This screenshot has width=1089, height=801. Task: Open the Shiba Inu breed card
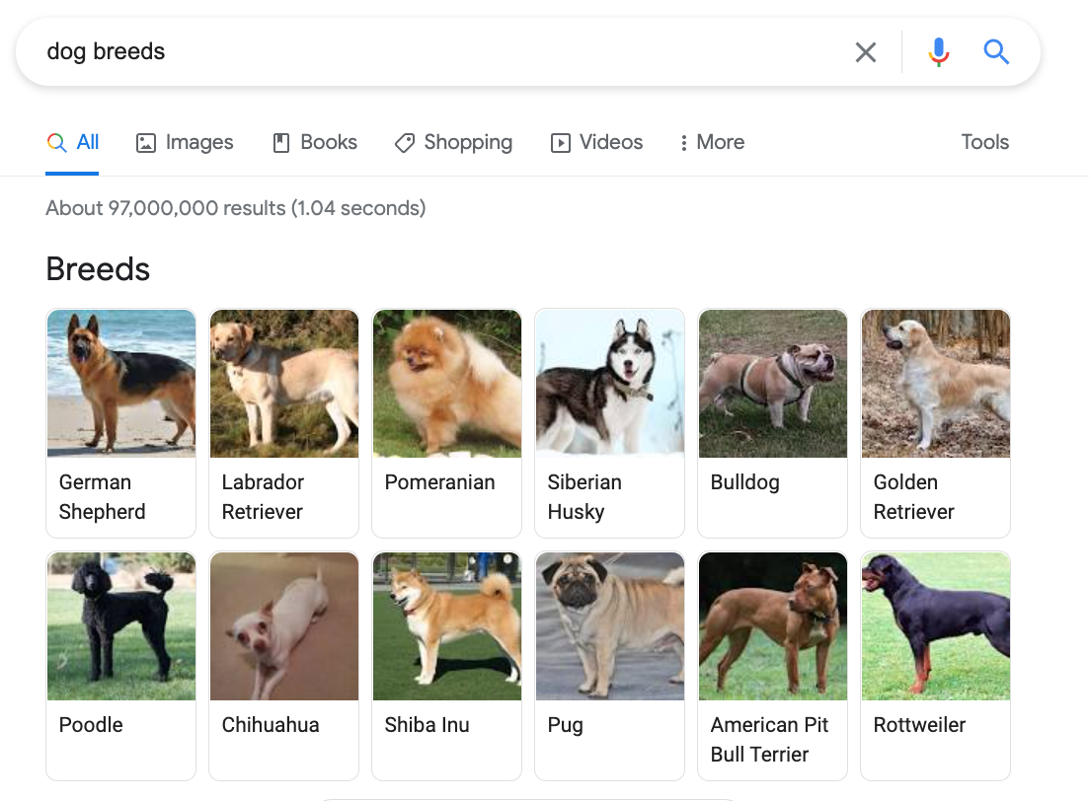tap(447, 666)
